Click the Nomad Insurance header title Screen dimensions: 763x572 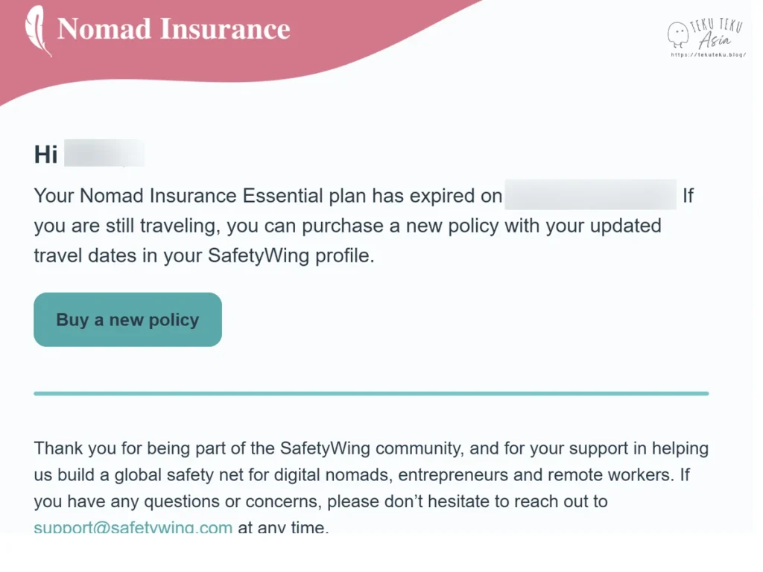[x=174, y=29]
